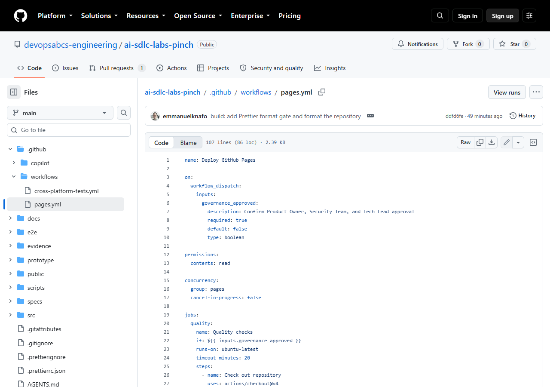Screen dimensions: 550x387
Task: Copy raw file contents icon
Action: coord(480,142)
